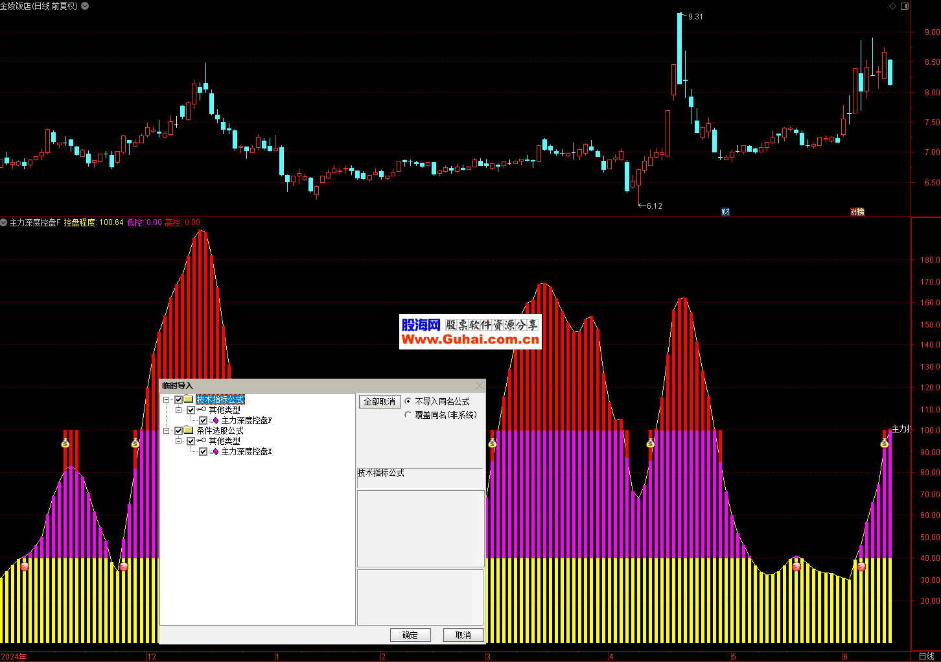
Task: Select the 条件选股公式 tree row label
Action: [220, 431]
